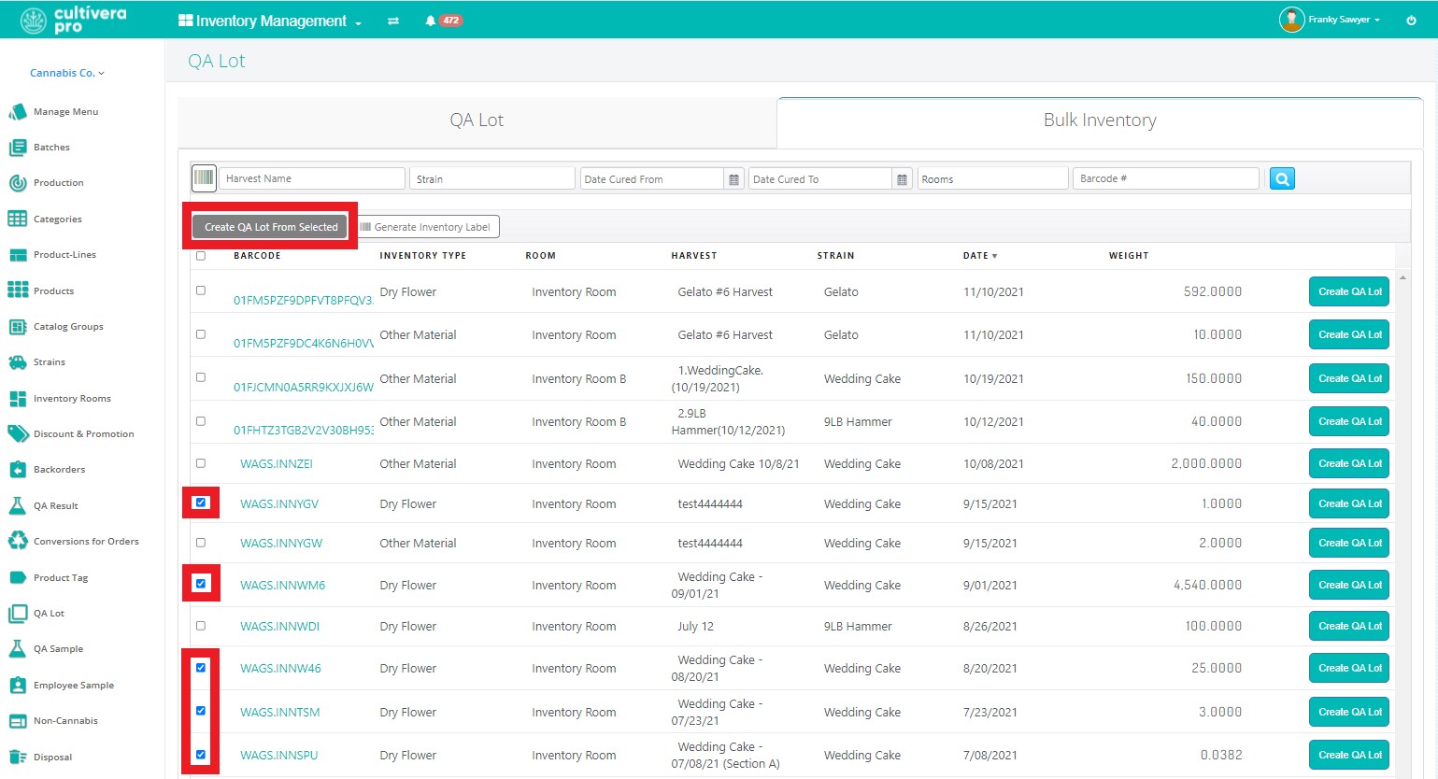Image resolution: width=1438 pixels, height=779 pixels.
Task: Sort the table by the DATE column
Action: click(x=980, y=256)
